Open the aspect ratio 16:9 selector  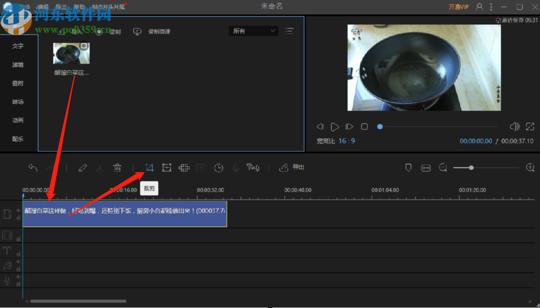[x=347, y=141]
